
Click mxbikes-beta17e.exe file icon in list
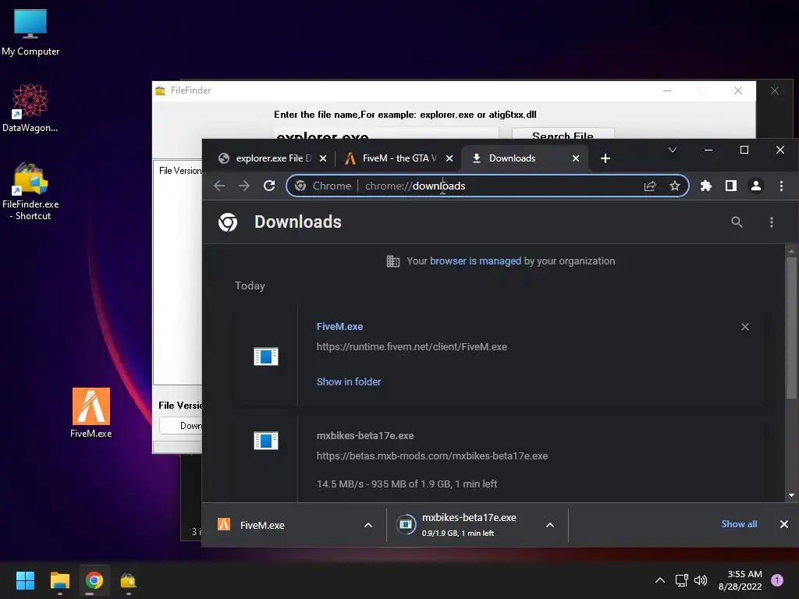pyautogui.click(x=266, y=441)
